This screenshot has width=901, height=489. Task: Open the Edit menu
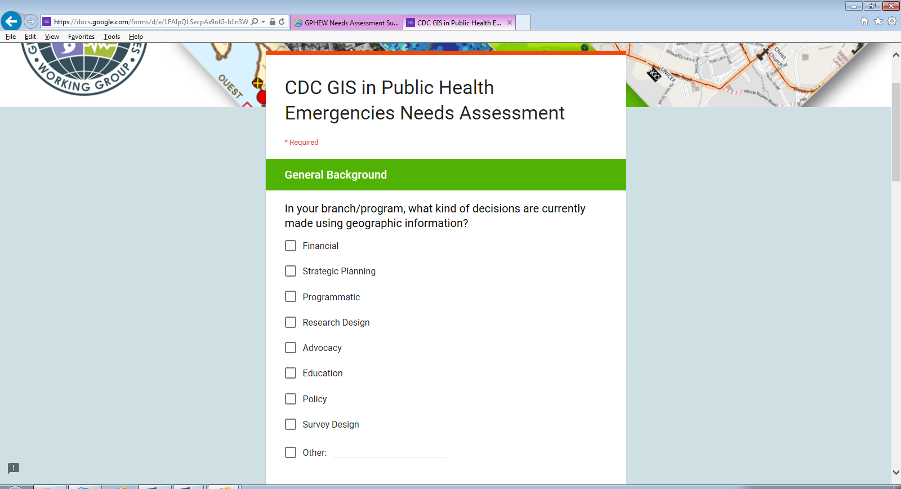pos(30,37)
